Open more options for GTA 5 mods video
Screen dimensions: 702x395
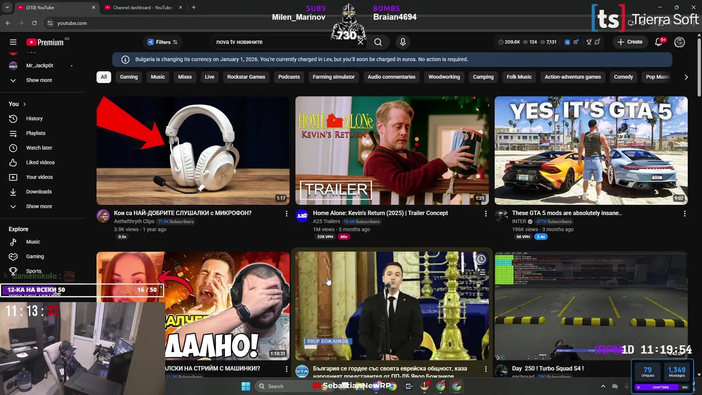coord(684,213)
